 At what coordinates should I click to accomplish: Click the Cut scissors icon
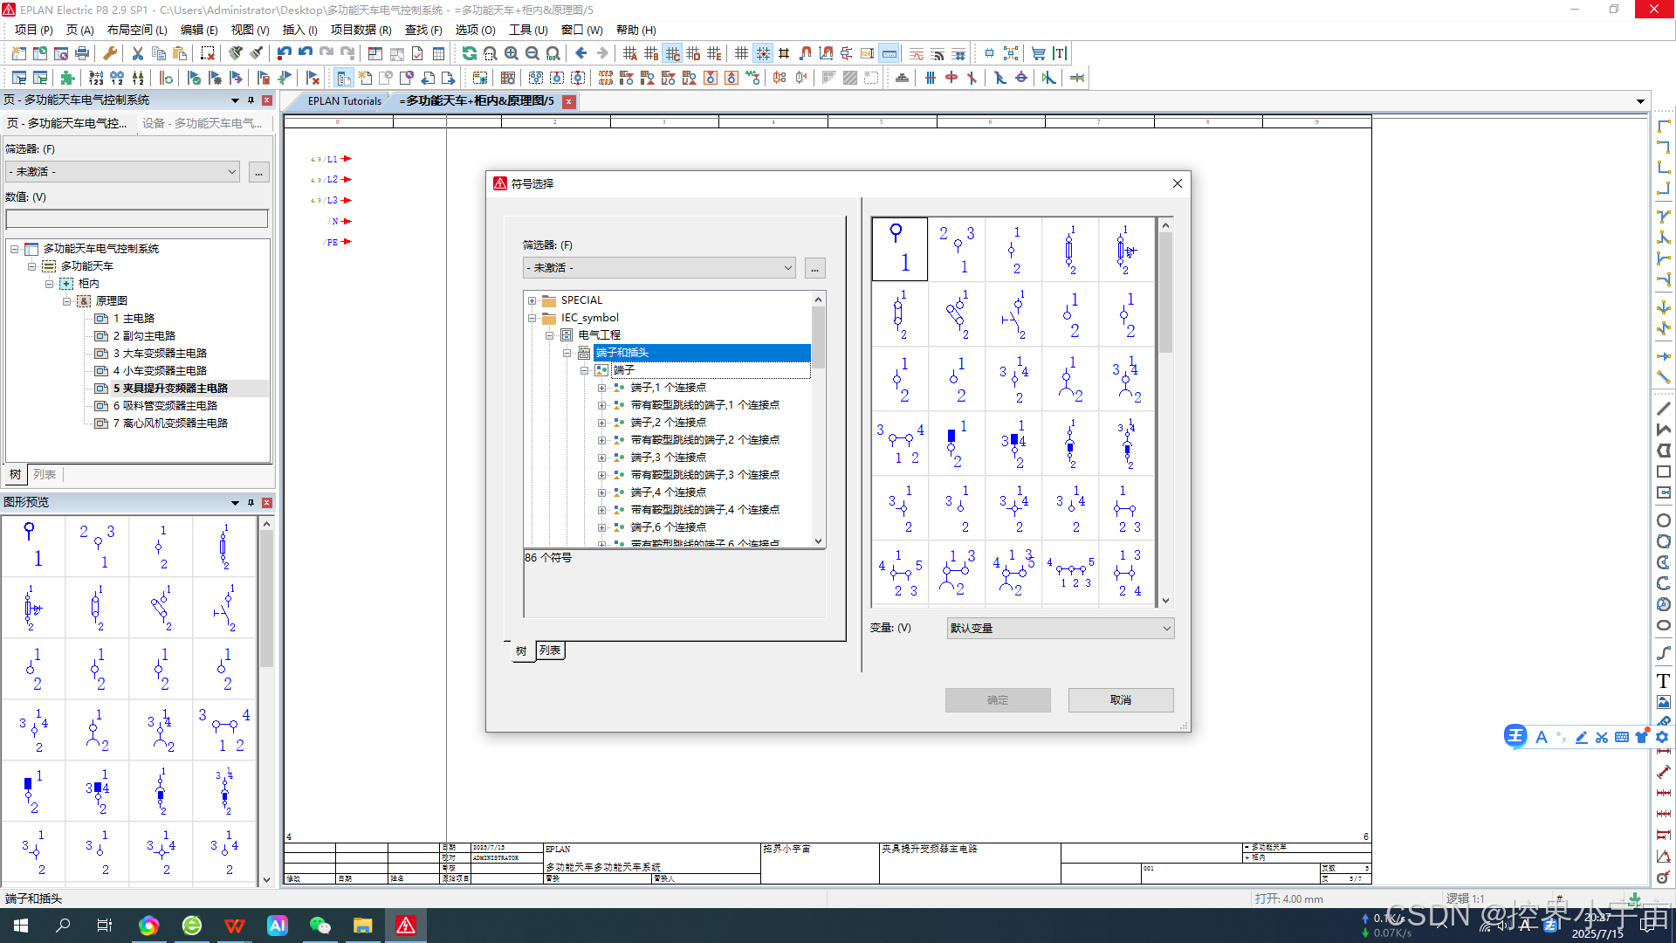138,53
